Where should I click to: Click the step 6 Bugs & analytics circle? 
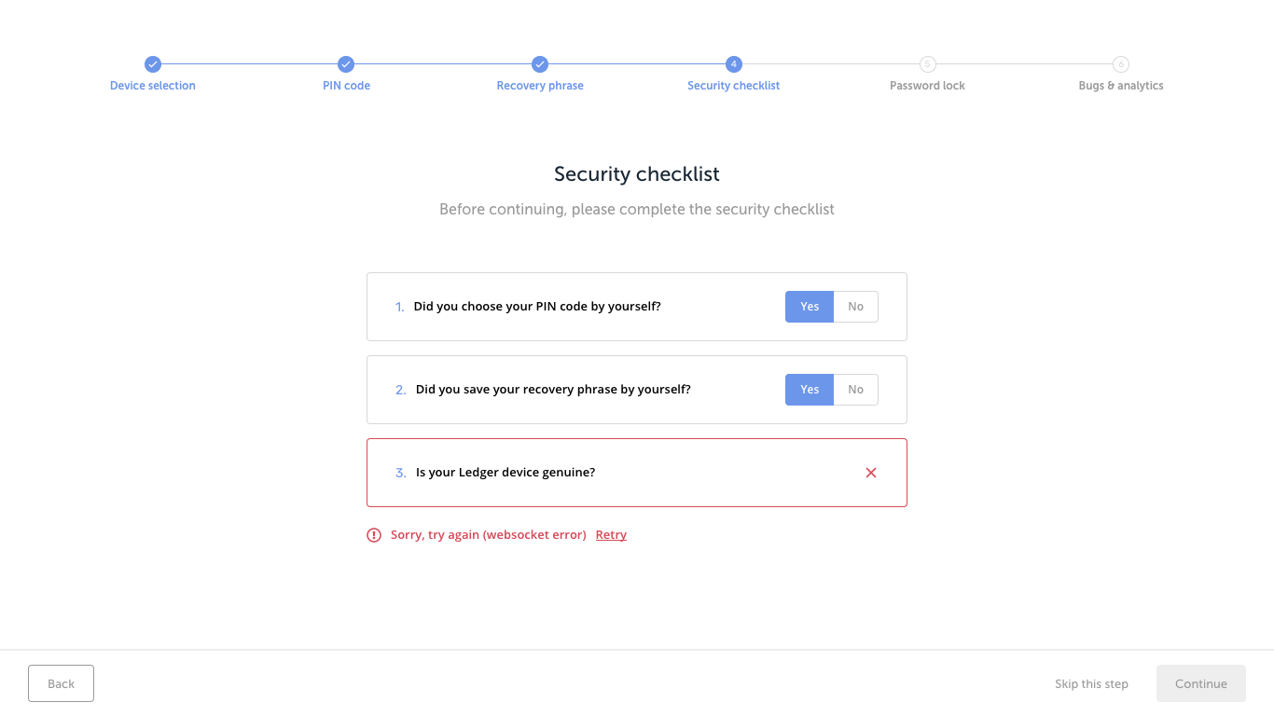1121,64
